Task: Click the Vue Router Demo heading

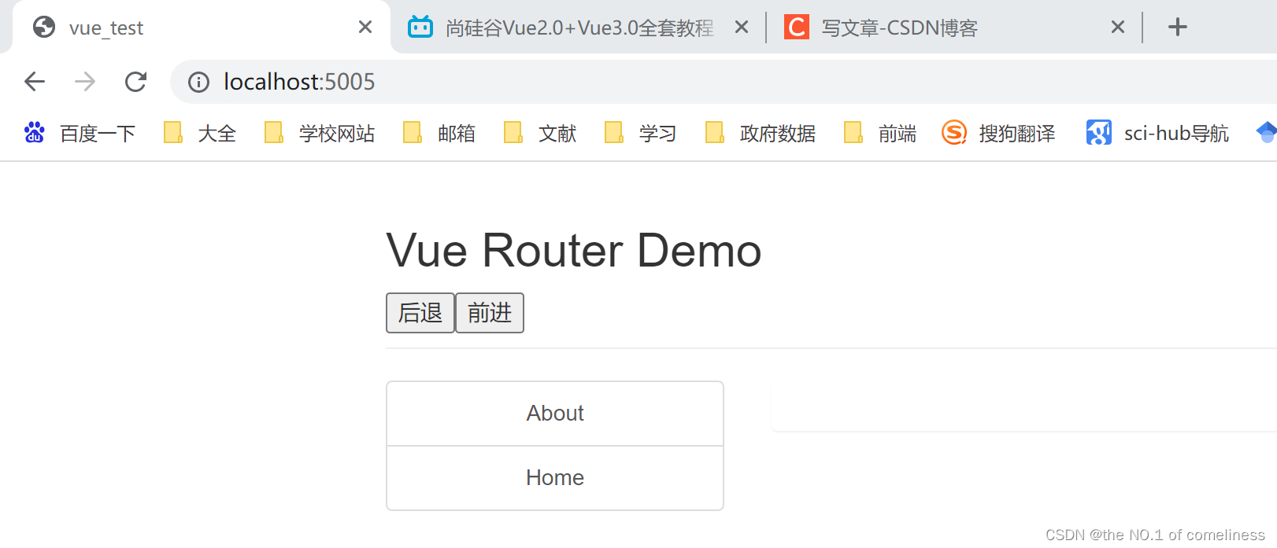Action: (574, 251)
